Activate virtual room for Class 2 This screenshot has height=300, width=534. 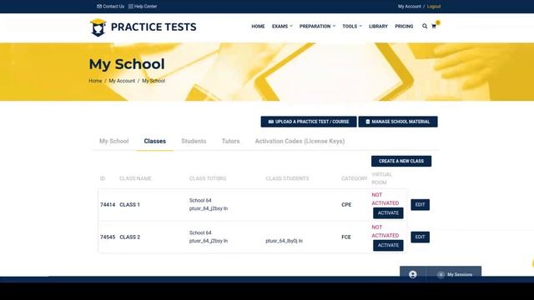tap(388, 245)
